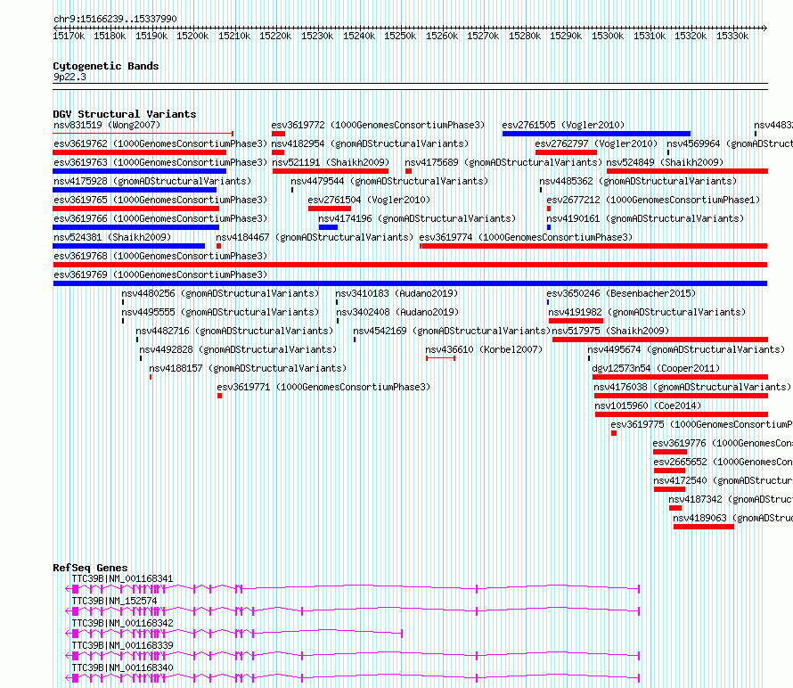Open esv2677212 Phase1 variant label
793x688 pixels.
653,200
